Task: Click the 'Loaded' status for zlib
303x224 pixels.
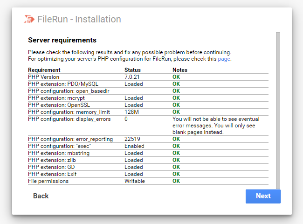Action: coord(134,160)
